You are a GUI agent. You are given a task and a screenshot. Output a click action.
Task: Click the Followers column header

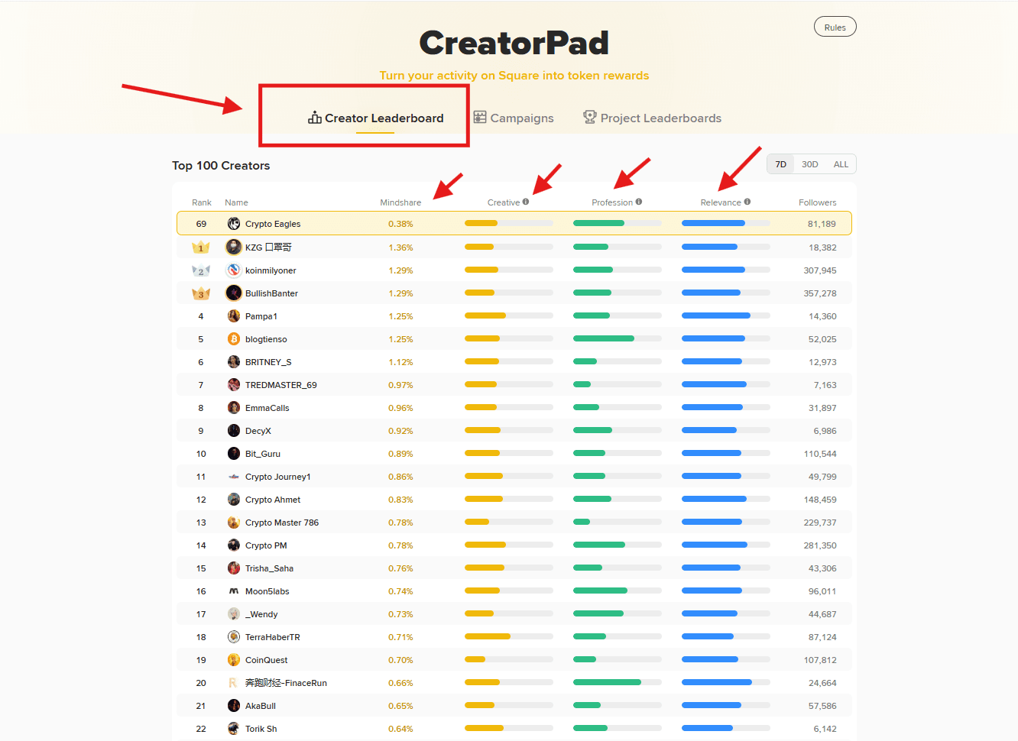(x=818, y=202)
